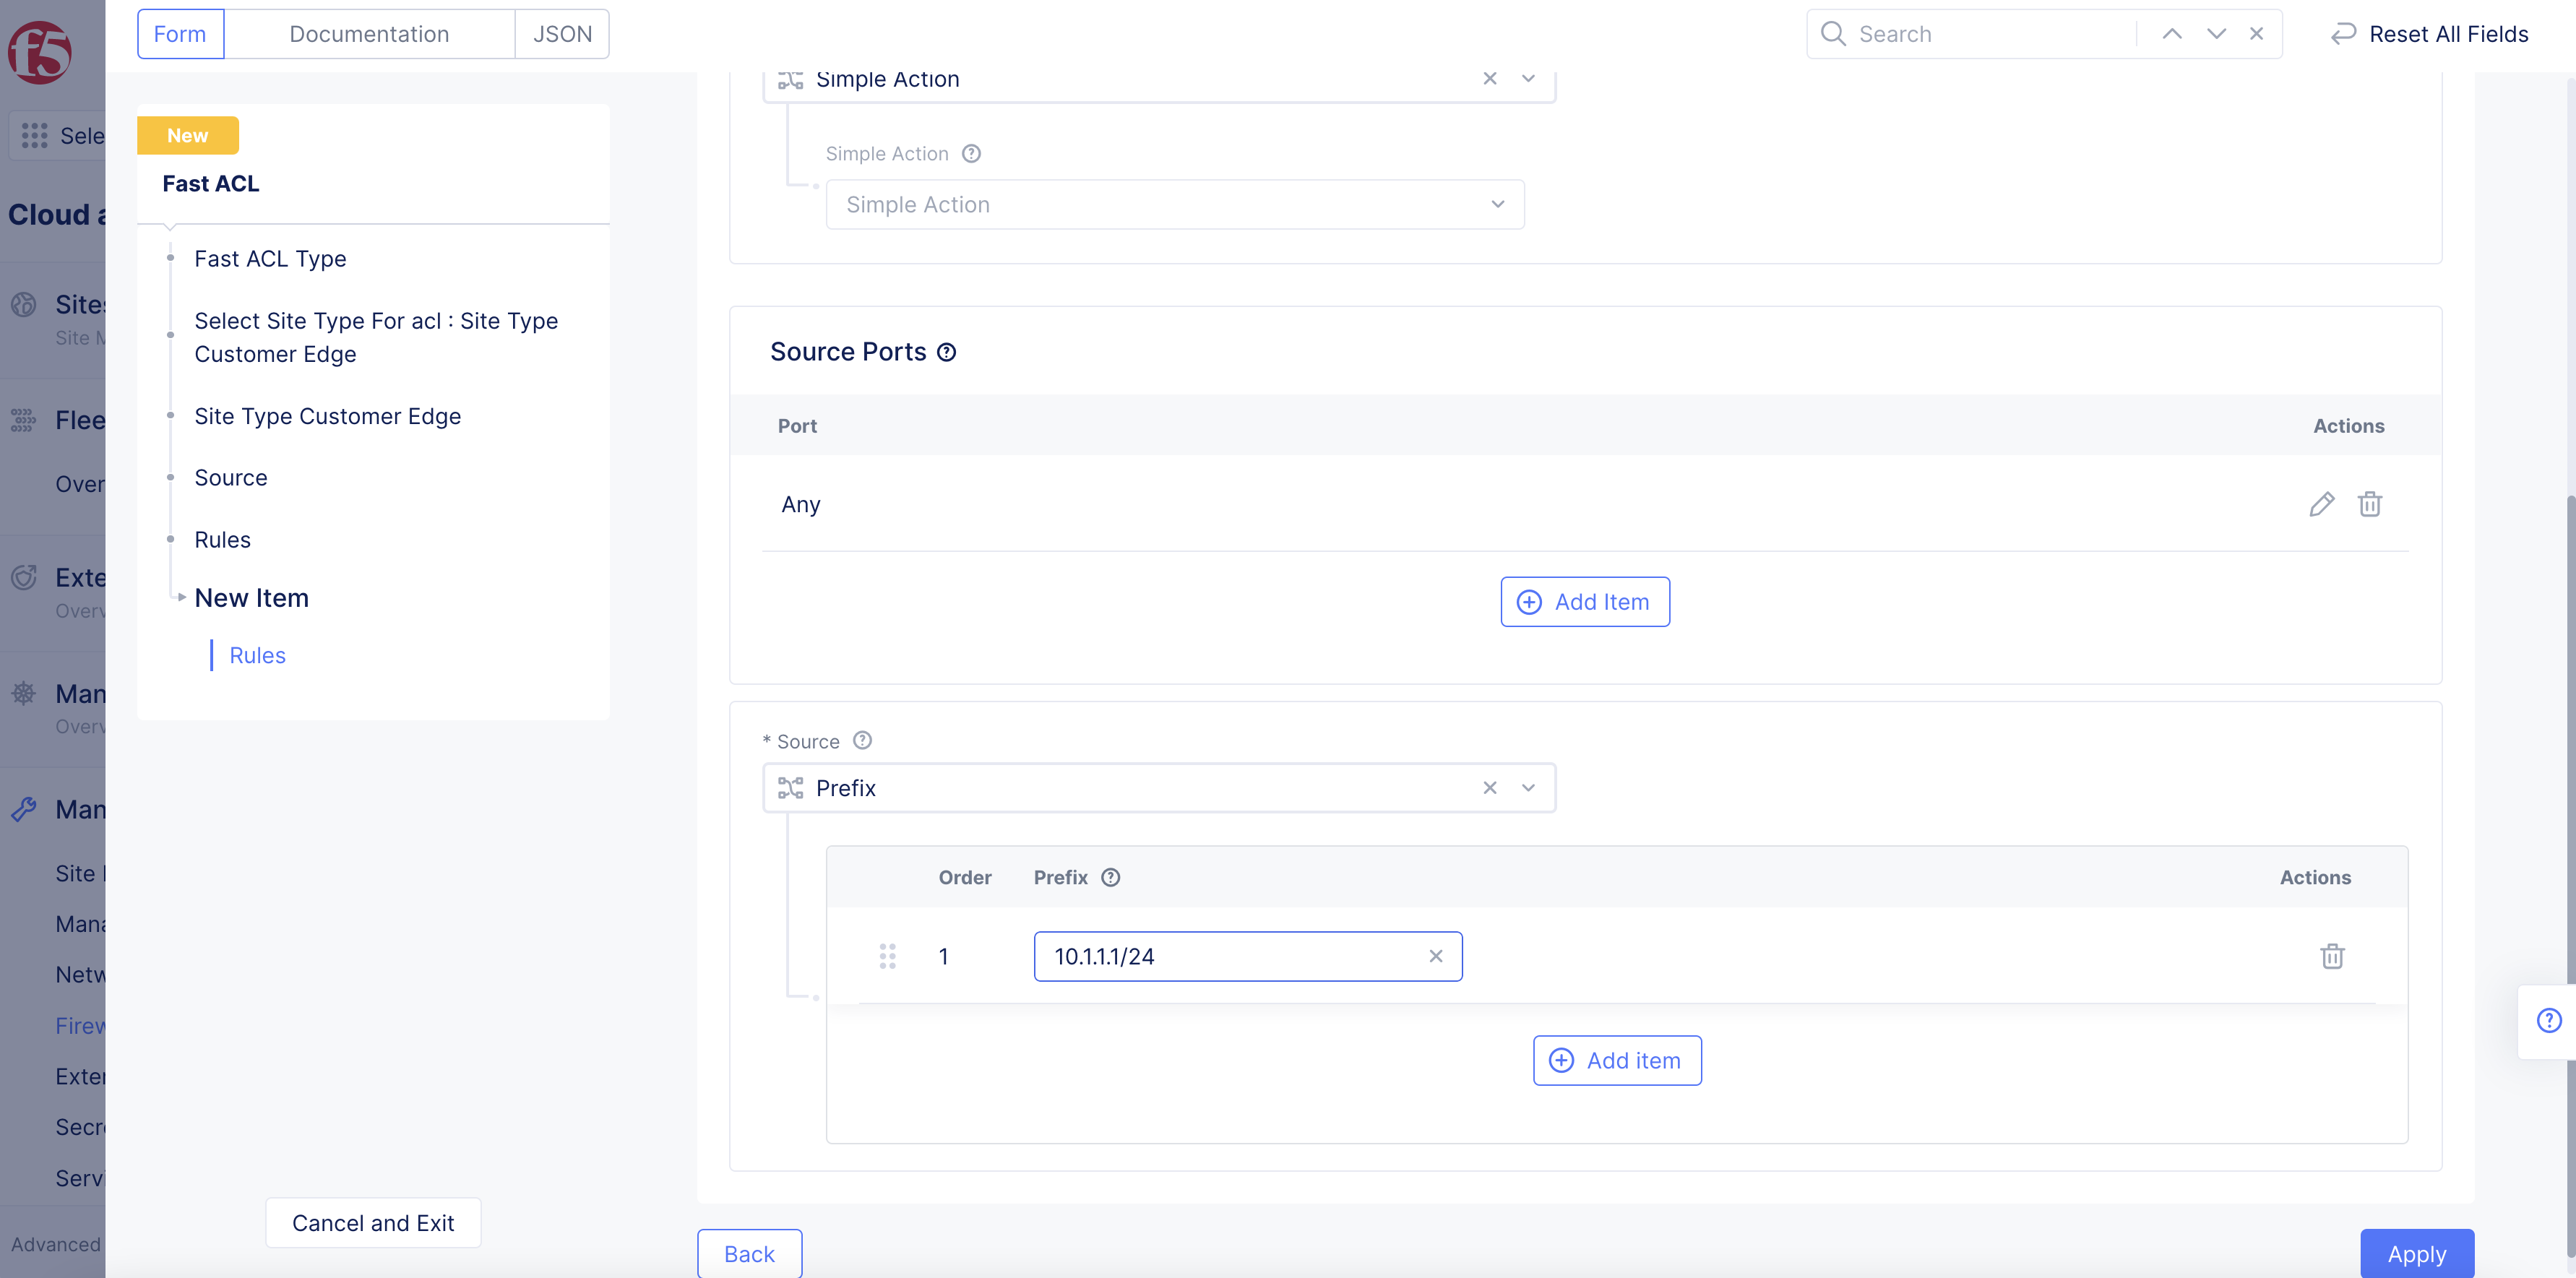
Task: Select Rules in the left outline
Action: pyautogui.click(x=222, y=540)
